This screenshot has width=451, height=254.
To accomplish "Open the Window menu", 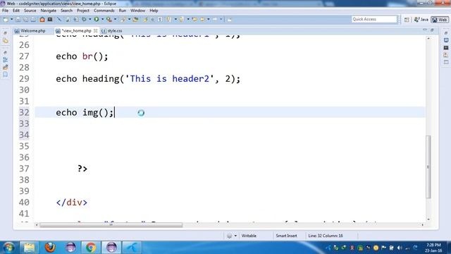I will [138, 11].
